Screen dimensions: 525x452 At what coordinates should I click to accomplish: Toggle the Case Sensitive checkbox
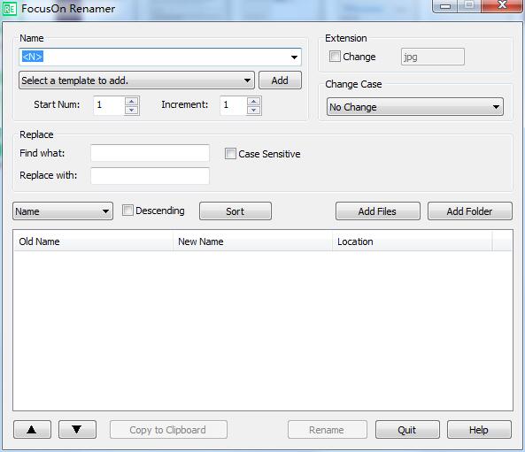click(x=230, y=154)
